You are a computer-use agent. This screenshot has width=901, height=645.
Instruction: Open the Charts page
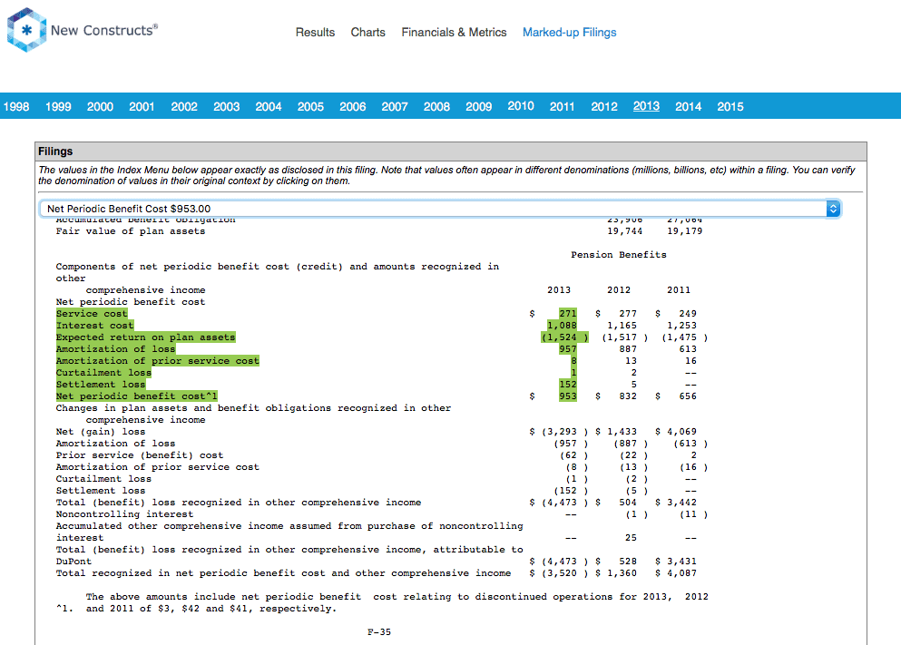367,32
